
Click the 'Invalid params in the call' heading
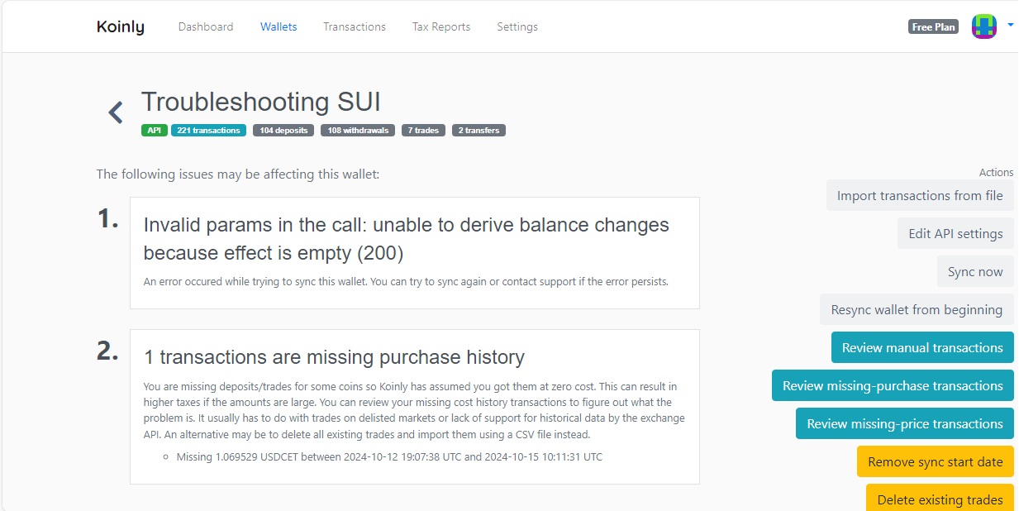(x=406, y=238)
